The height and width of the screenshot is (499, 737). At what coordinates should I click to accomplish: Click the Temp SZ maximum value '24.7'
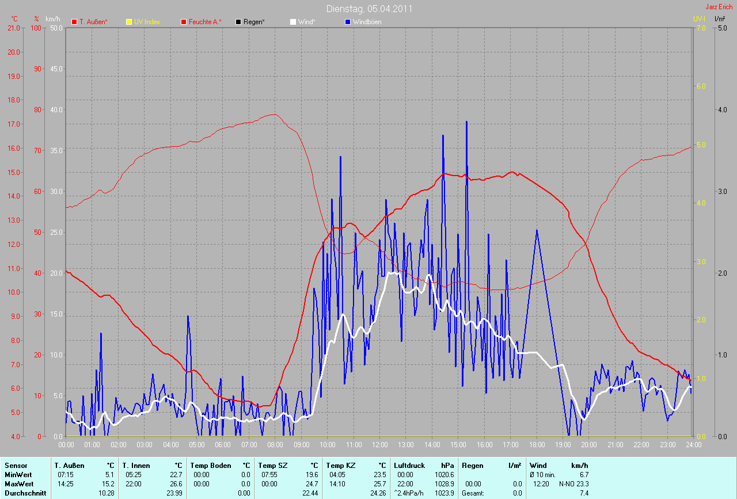pyautogui.click(x=312, y=484)
